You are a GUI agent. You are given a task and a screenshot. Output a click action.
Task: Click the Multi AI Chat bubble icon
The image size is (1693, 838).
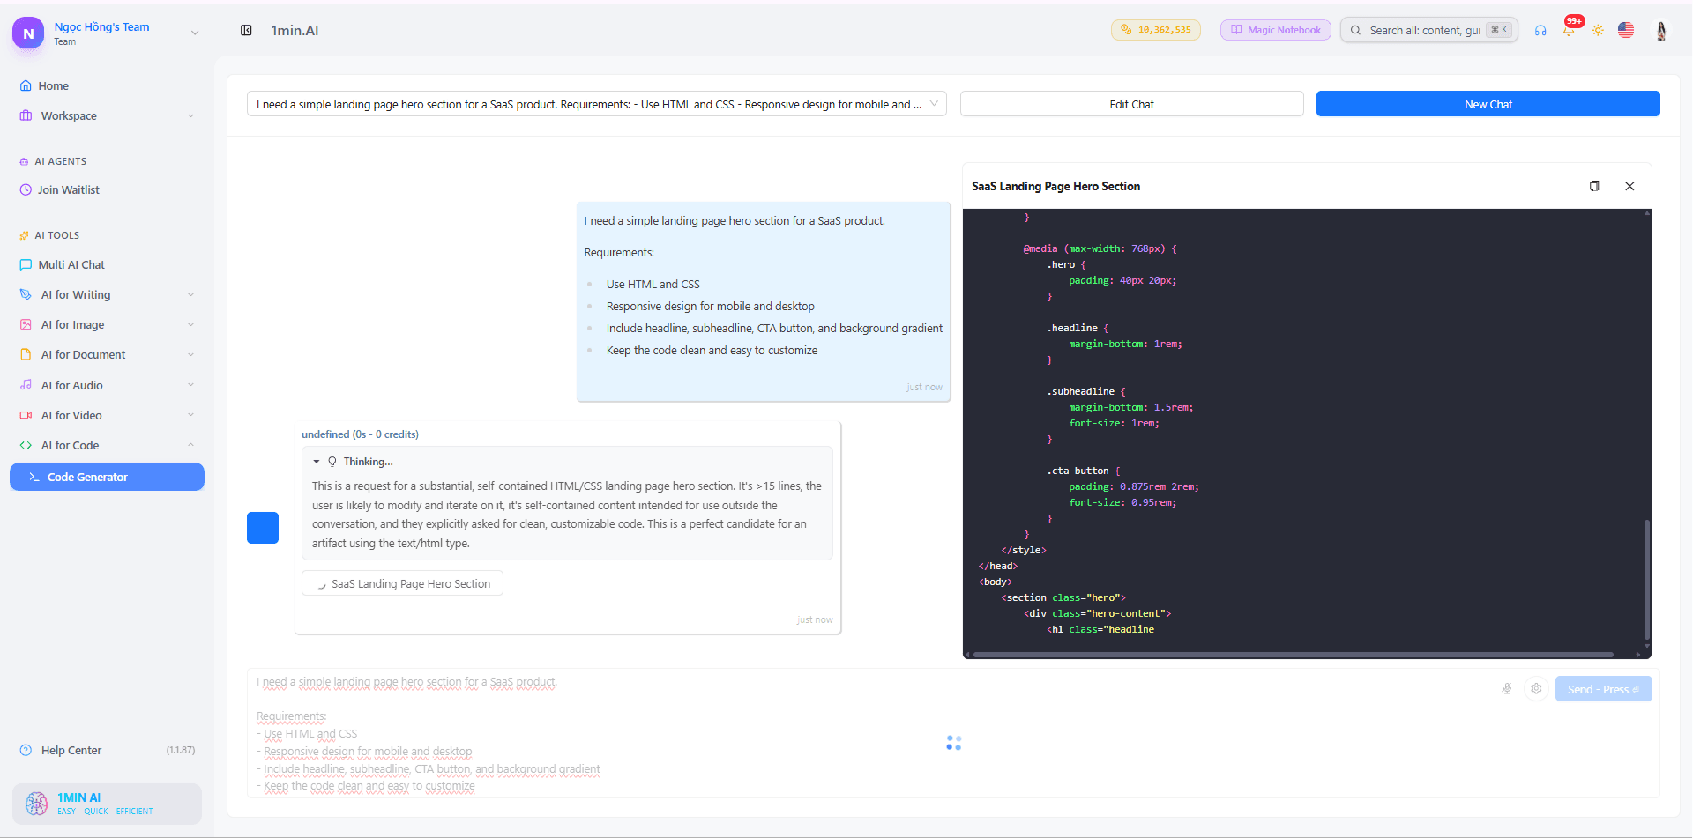click(26, 264)
